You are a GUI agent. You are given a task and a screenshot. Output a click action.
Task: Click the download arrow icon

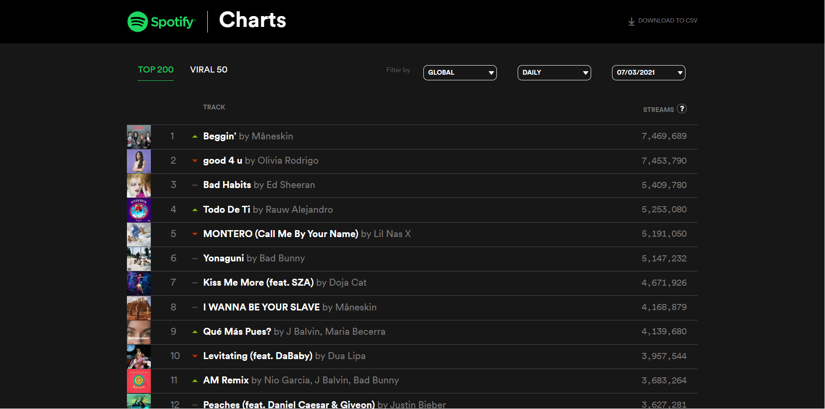631,21
